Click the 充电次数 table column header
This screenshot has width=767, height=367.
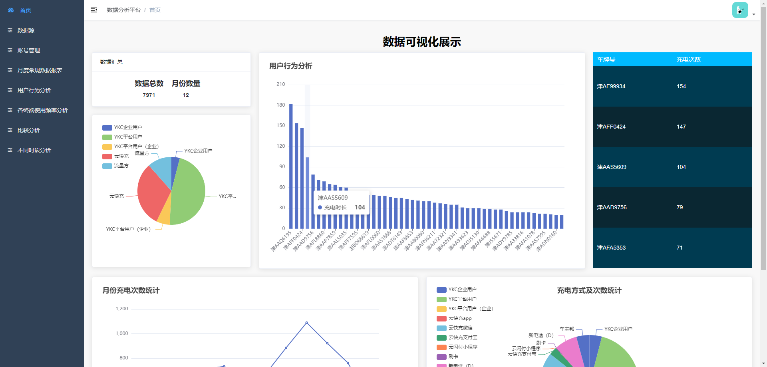pyautogui.click(x=688, y=60)
